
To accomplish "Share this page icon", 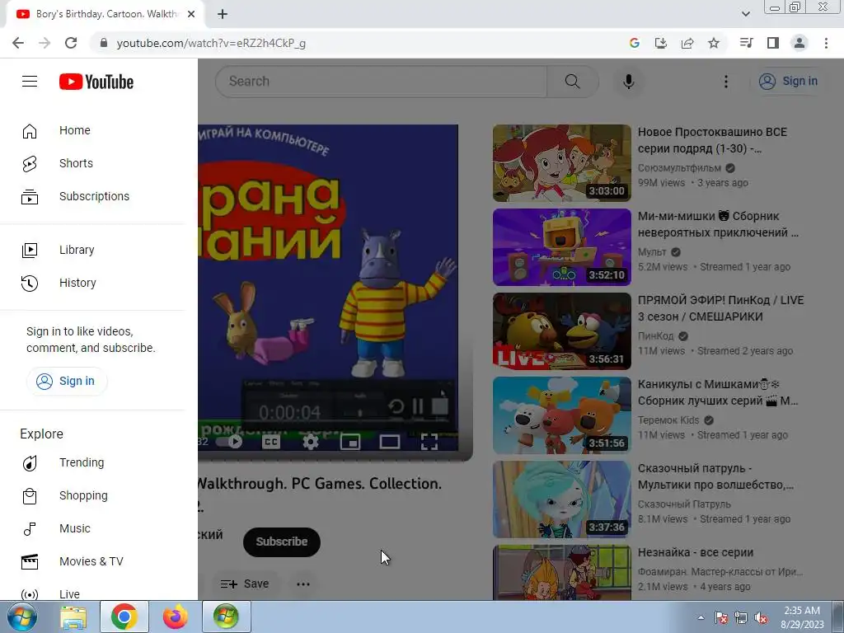I will point(687,43).
